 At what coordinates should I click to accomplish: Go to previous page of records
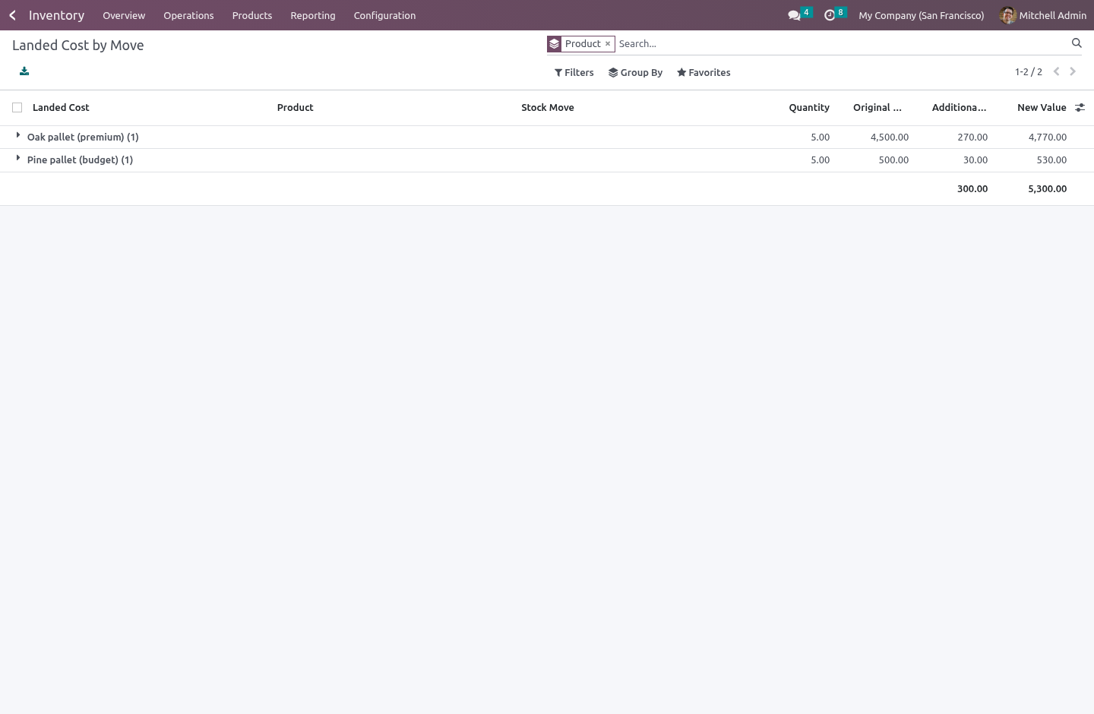click(x=1056, y=71)
